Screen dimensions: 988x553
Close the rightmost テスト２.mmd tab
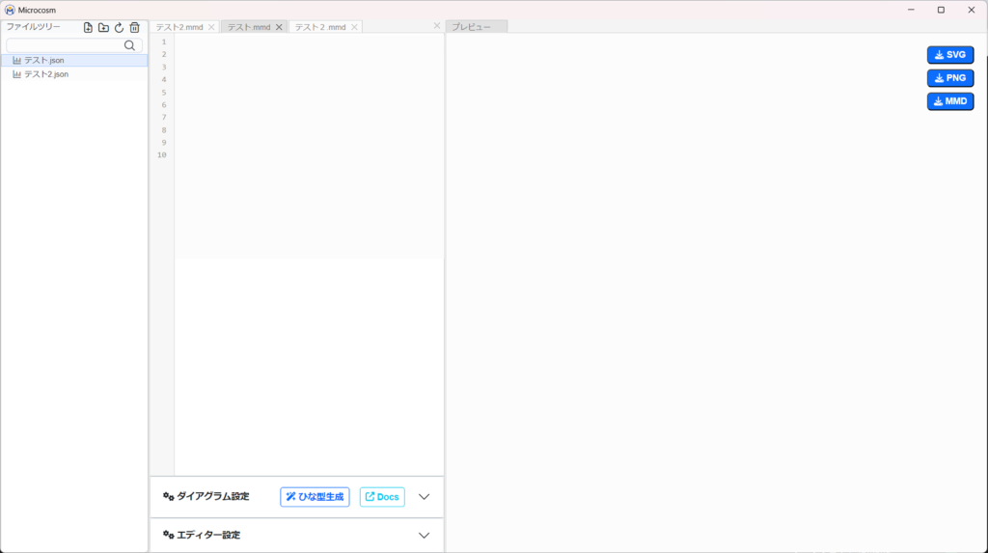pos(355,27)
